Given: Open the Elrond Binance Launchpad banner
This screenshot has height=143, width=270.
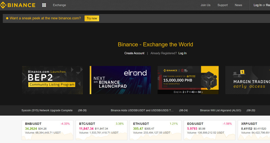Looking at the screenshot, I should [x=120, y=80].
